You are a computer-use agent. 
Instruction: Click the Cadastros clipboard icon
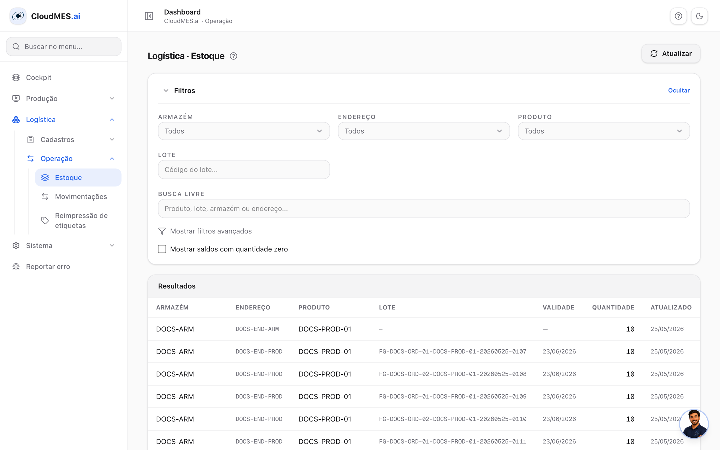(30, 139)
